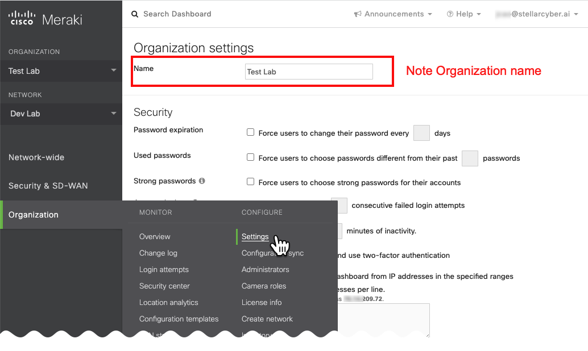Click the Cisco Meraki logo
This screenshot has height=351, width=588.
[x=45, y=19]
